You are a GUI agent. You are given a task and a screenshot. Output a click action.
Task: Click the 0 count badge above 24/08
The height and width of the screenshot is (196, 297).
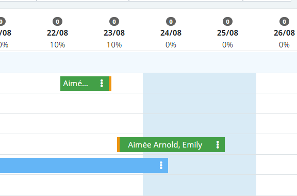(x=171, y=22)
